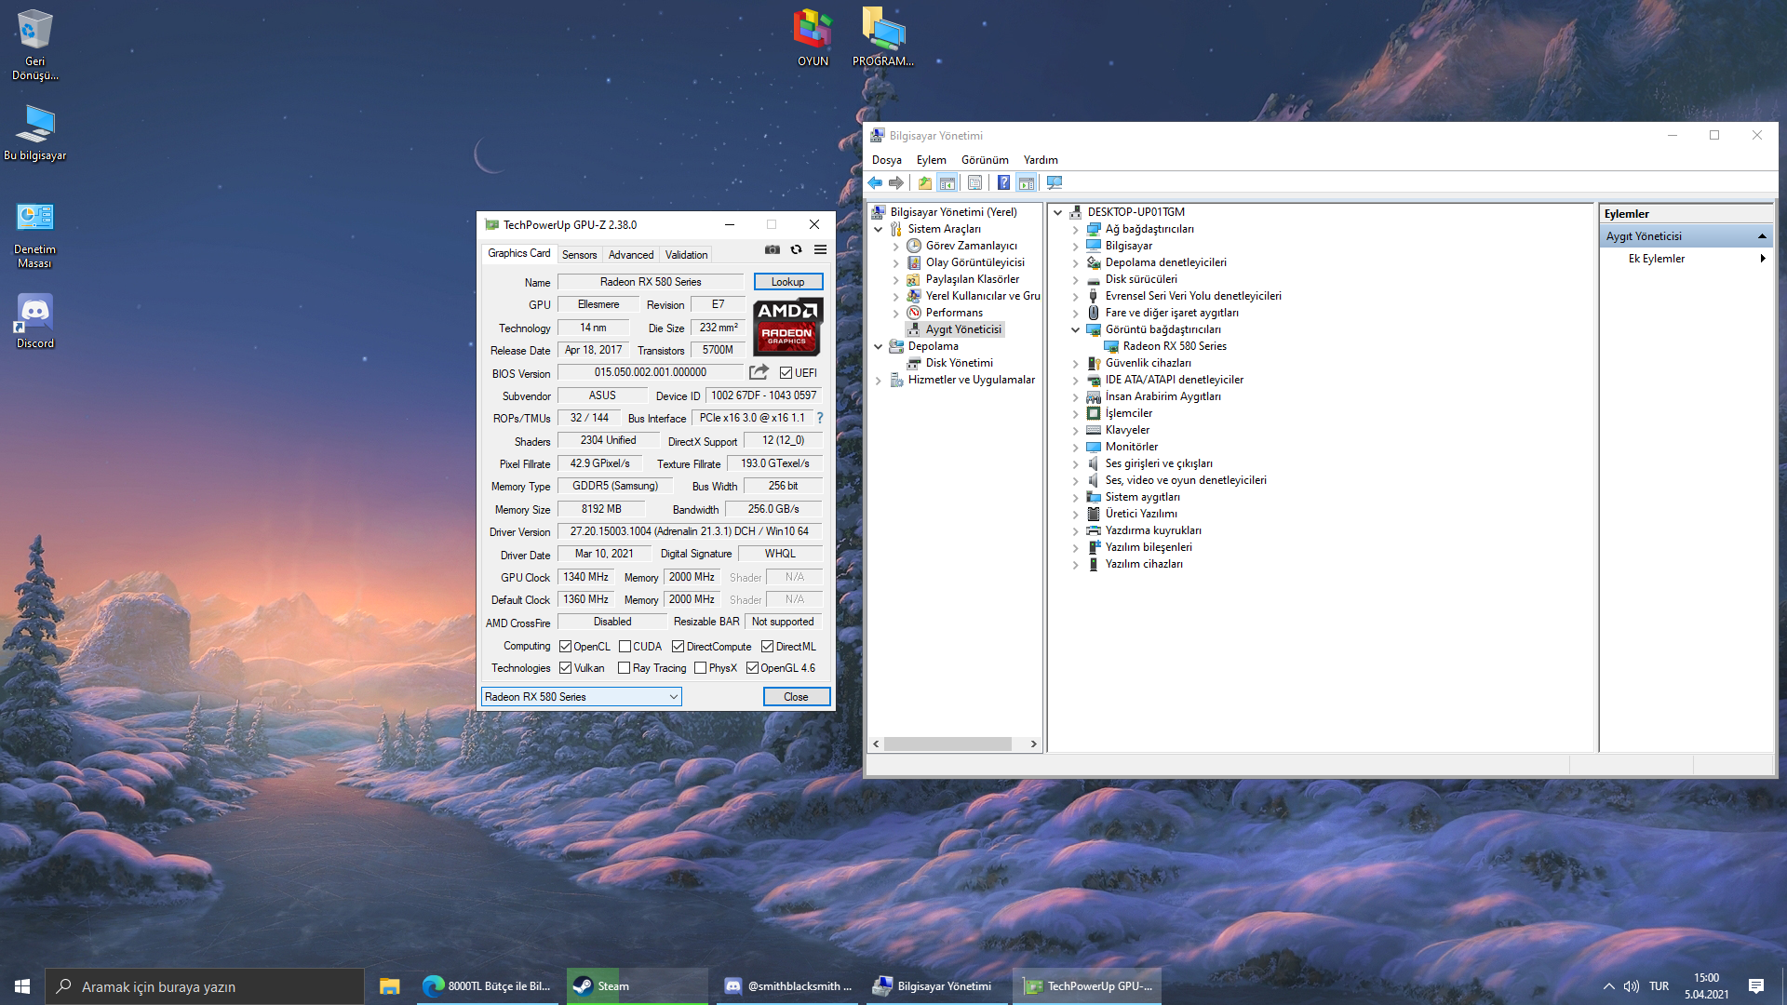
Task: Click the AMD Radeon logo
Action: point(787,327)
